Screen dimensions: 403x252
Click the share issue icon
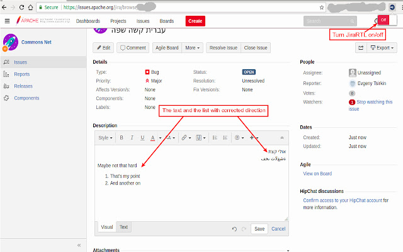[361, 47]
